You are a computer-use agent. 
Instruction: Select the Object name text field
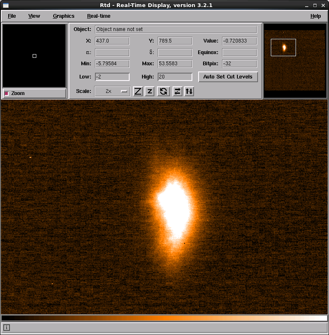pyautogui.click(x=176, y=29)
